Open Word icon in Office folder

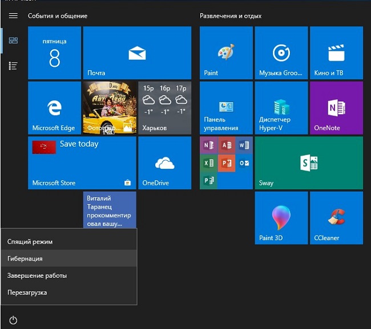[244, 145]
